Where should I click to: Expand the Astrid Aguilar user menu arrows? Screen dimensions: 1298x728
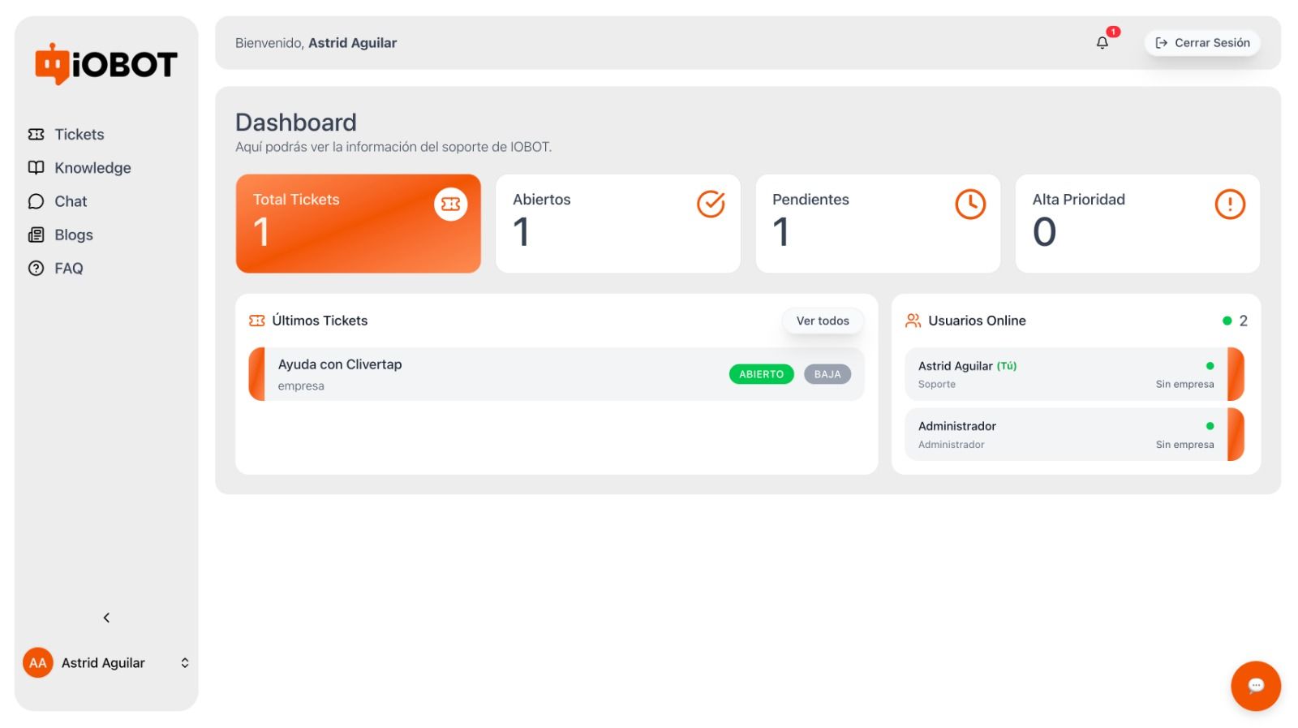click(x=185, y=663)
